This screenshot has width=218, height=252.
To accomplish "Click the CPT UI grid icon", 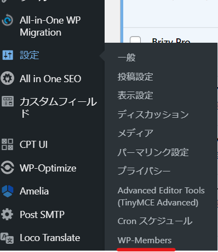I will (7, 145).
